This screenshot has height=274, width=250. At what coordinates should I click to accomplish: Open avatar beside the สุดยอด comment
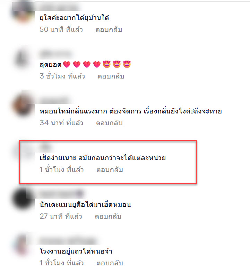23,58
